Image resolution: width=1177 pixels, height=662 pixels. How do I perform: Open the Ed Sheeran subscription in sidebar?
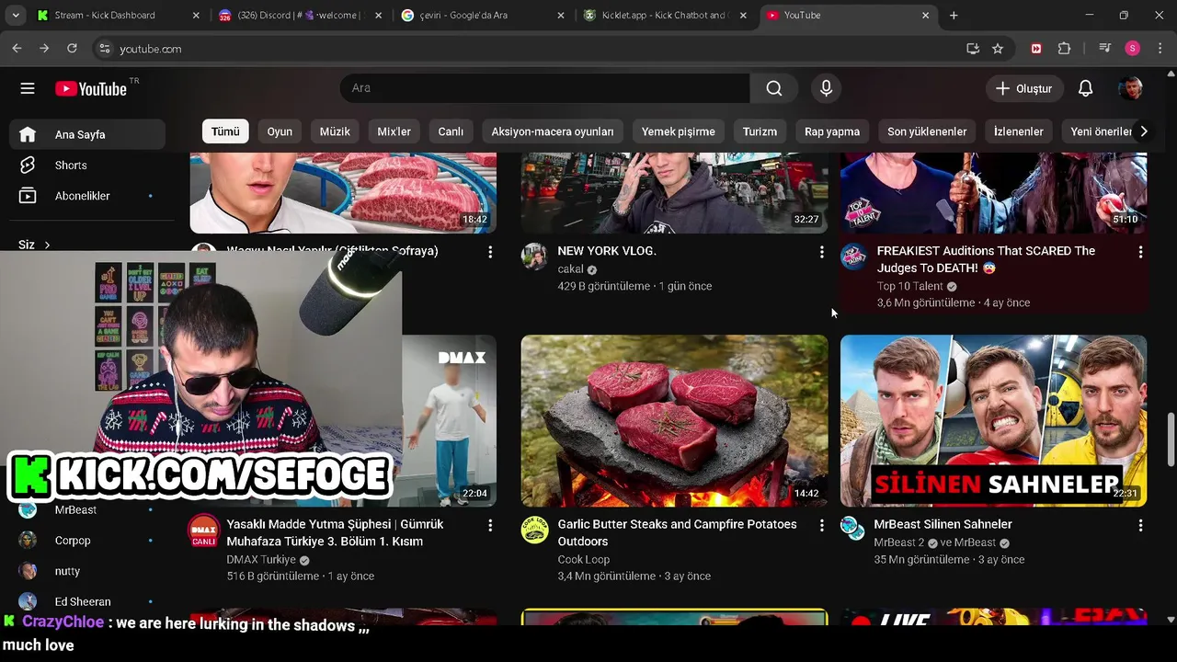click(87, 601)
